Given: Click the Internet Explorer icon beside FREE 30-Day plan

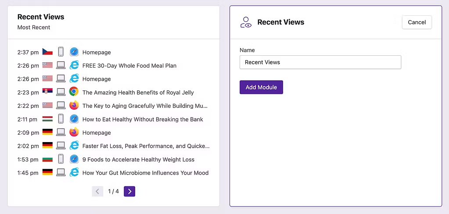Looking at the screenshot, I should (x=74, y=65).
